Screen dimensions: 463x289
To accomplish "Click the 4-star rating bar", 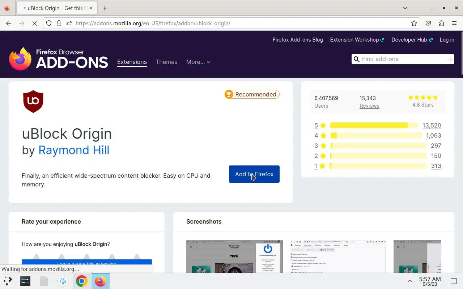I will click(x=376, y=135).
